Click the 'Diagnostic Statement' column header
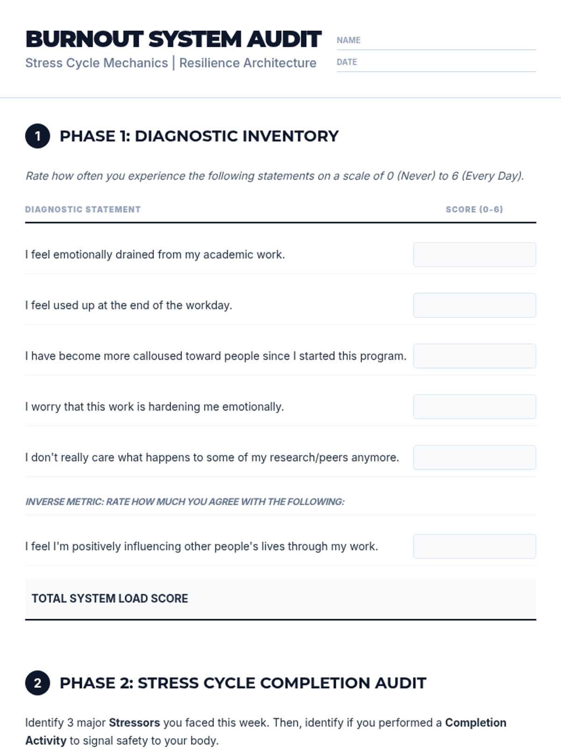The image size is (561, 749). coord(83,209)
